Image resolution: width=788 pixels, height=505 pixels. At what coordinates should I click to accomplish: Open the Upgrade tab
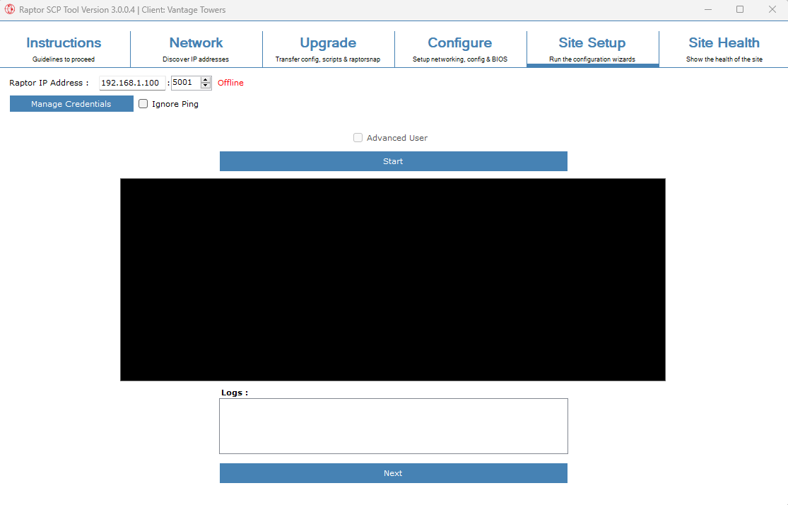click(x=328, y=42)
